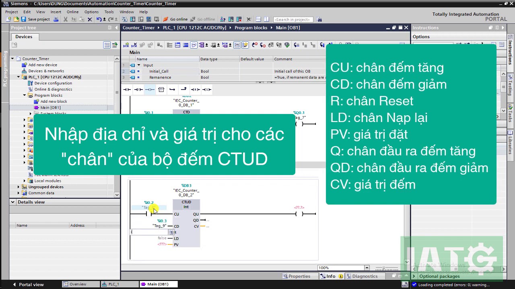Collapse the Program blocks folder
This screenshot has height=289, width=515.
click(25, 96)
